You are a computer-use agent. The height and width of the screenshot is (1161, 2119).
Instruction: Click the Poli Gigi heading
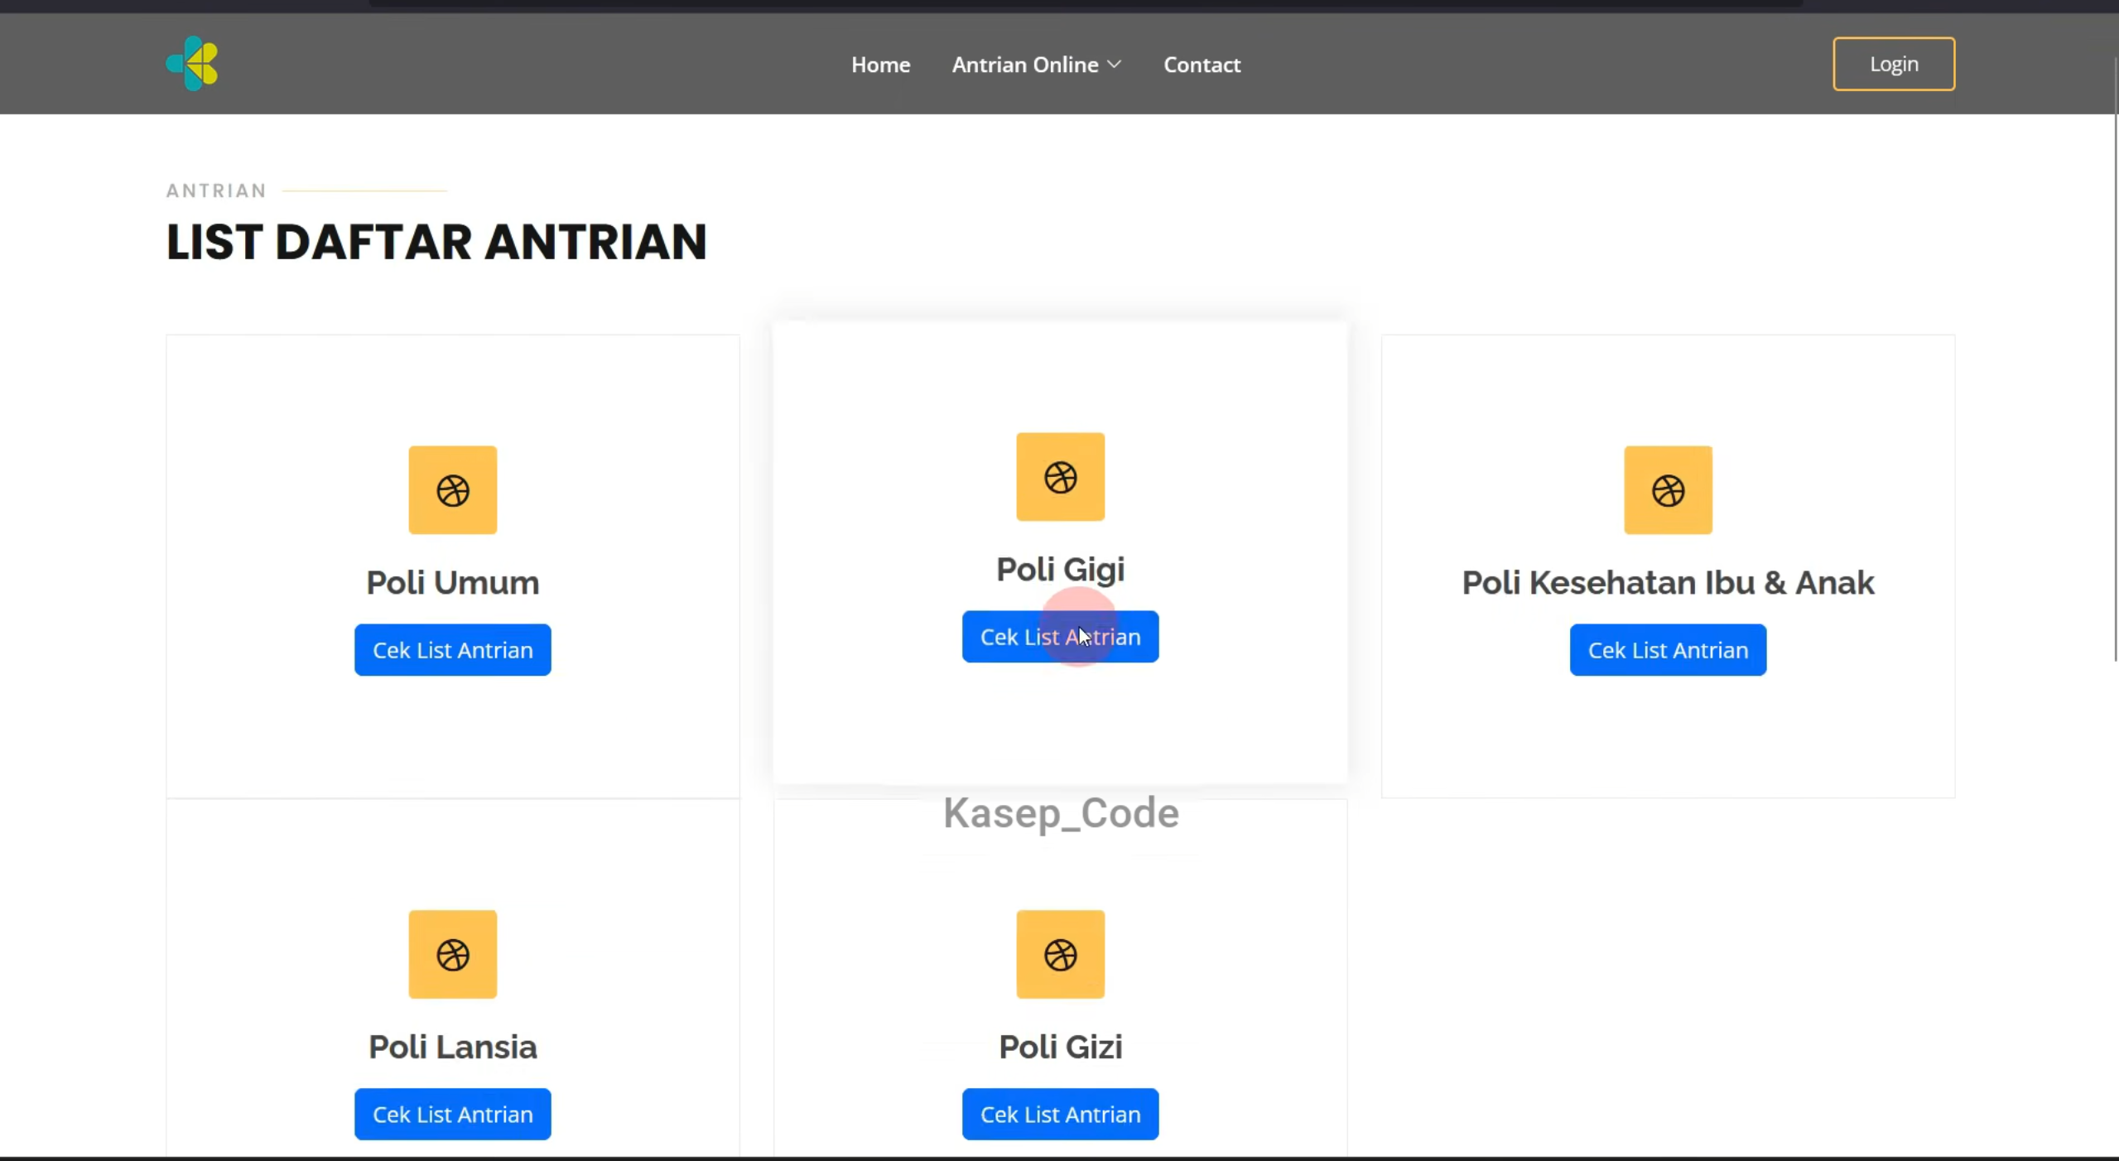[x=1060, y=570]
